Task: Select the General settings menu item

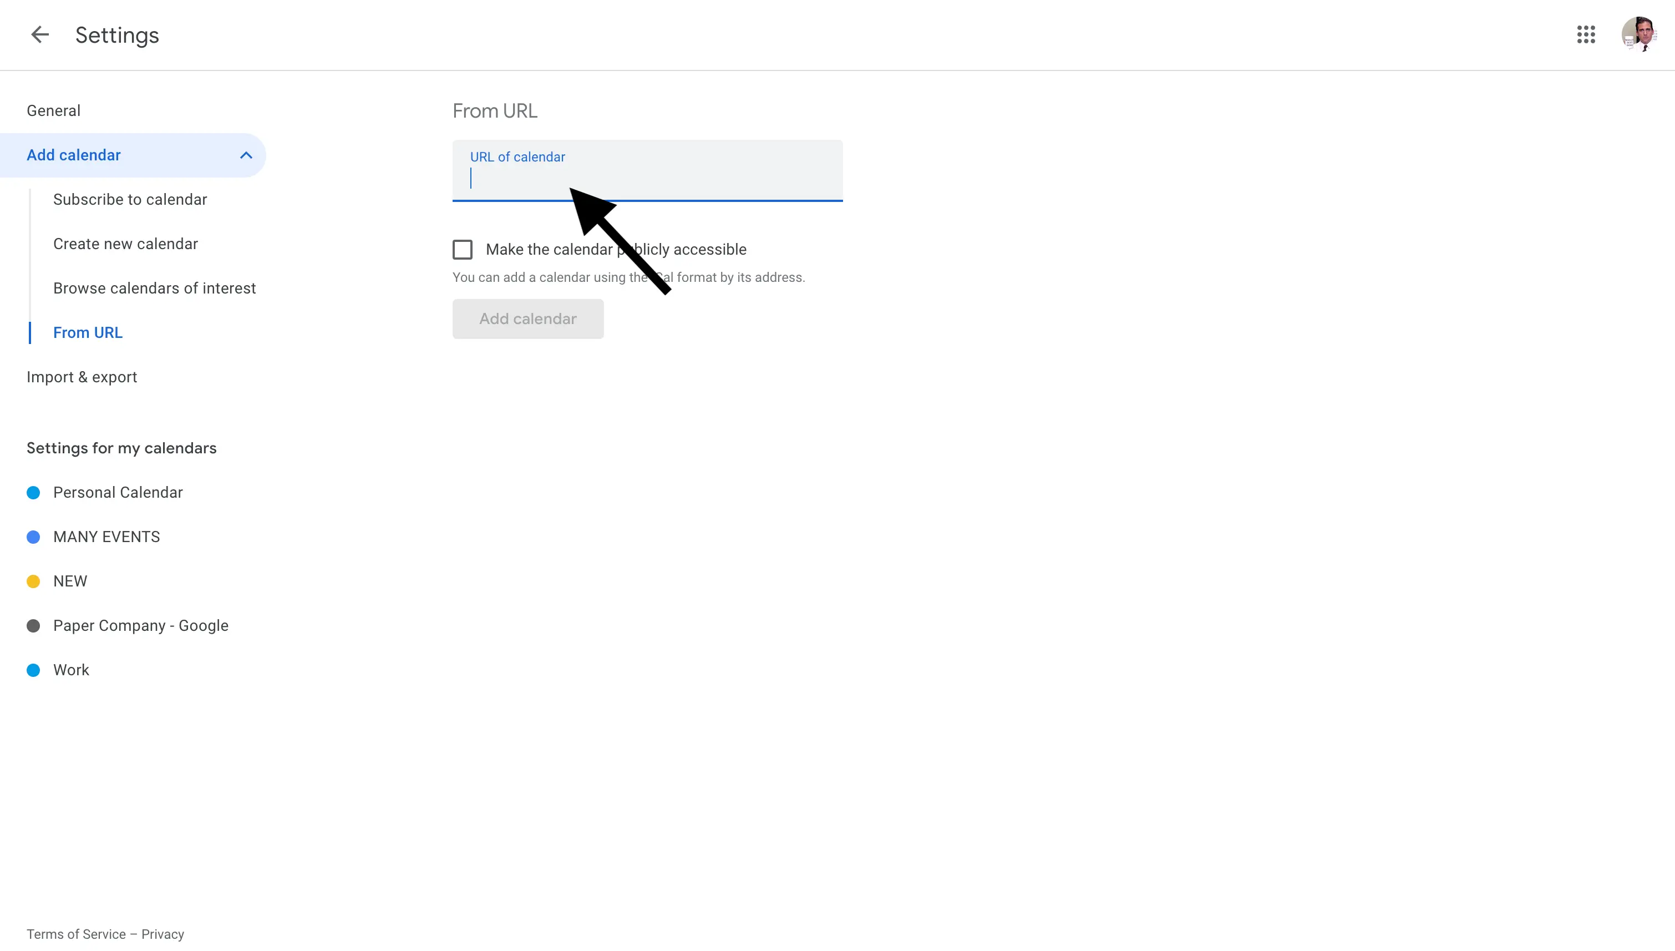Action: click(x=53, y=110)
